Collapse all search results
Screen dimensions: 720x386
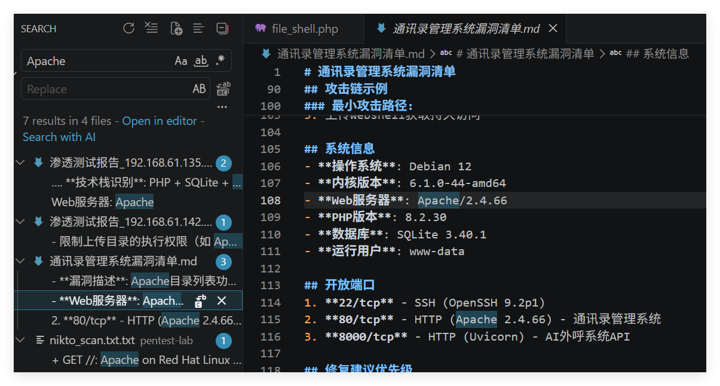pos(222,28)
